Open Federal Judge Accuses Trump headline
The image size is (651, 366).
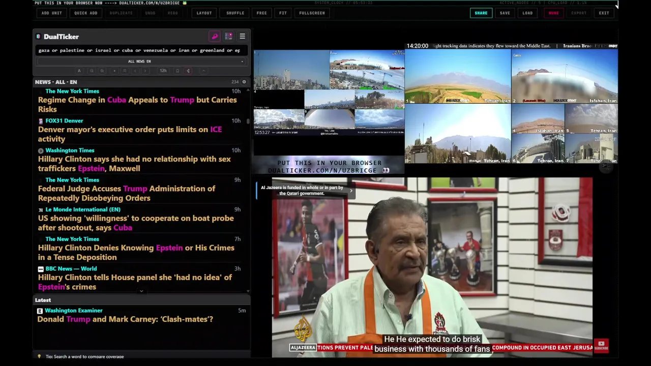coord(127,193)
